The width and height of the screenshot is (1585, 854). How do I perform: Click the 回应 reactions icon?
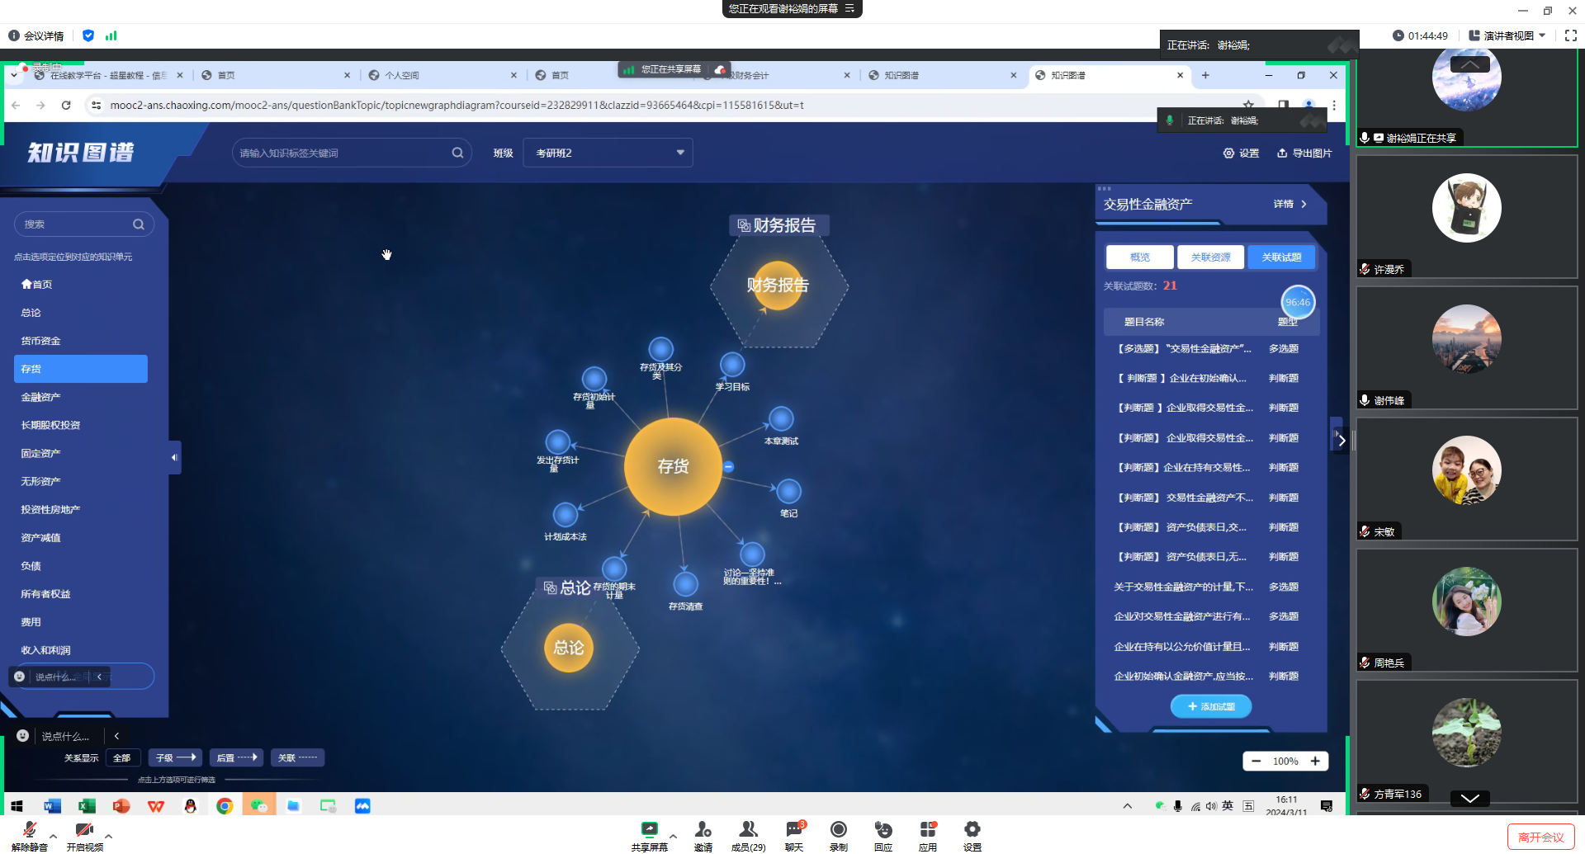point(883,832)
